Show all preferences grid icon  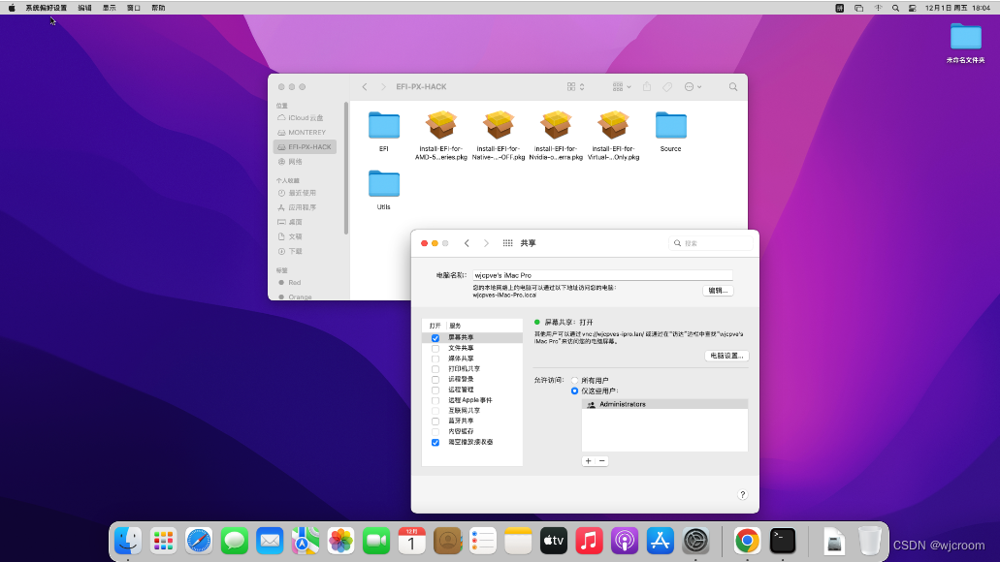point(507,243)
